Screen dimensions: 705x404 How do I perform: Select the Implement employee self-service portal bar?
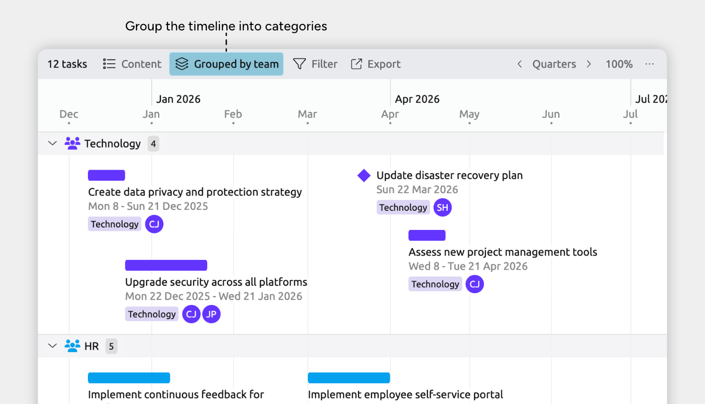(x=349, y=378)
